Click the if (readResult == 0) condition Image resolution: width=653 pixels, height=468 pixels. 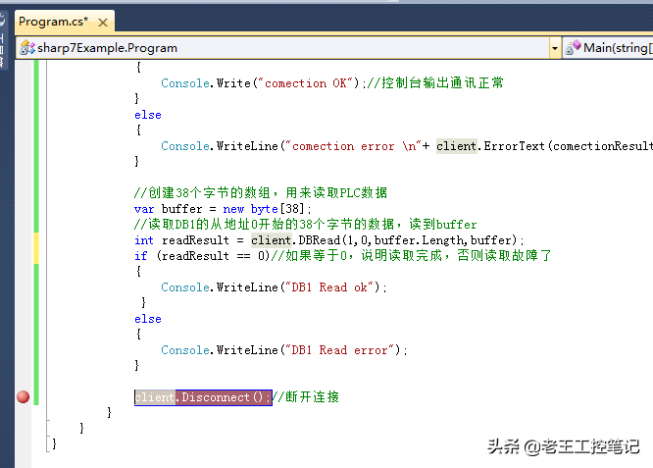click(202, 256)
